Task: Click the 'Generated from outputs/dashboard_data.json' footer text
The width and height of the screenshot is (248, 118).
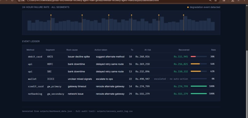Action: [47, 111]
